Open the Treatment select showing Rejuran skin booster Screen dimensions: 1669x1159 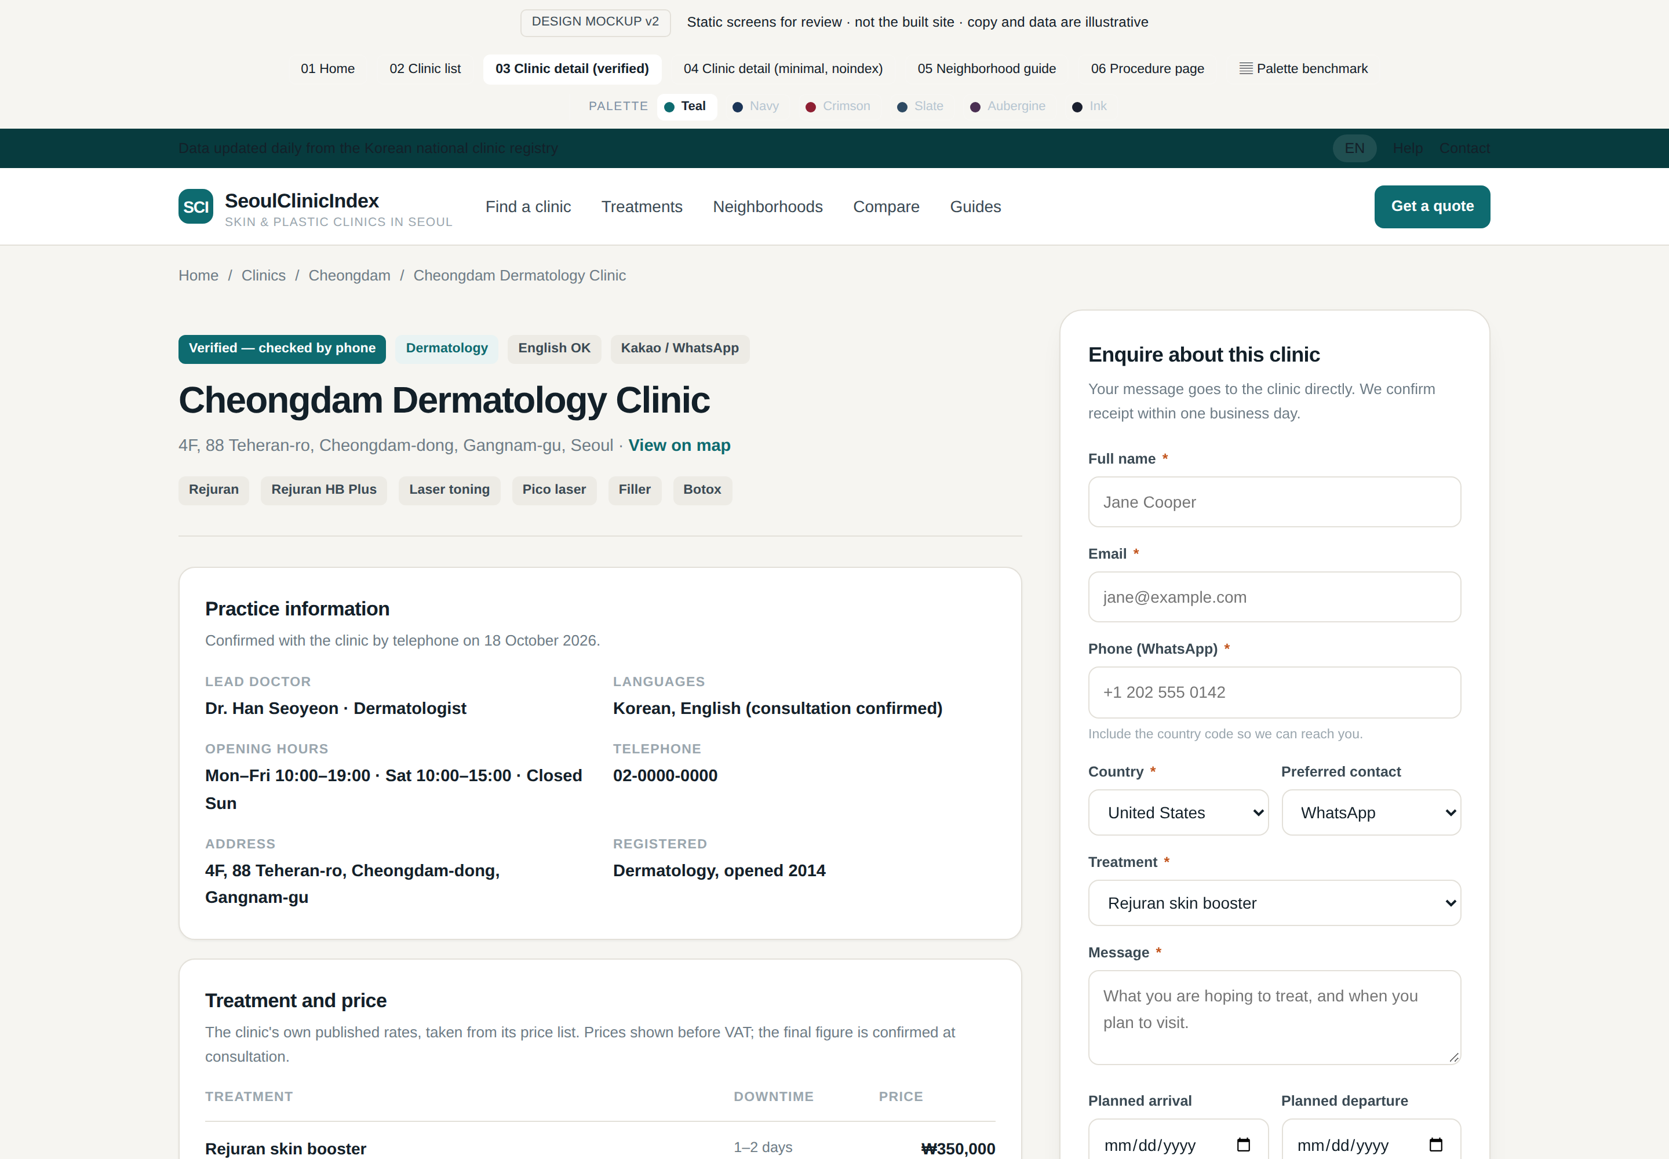point(1274,903)
